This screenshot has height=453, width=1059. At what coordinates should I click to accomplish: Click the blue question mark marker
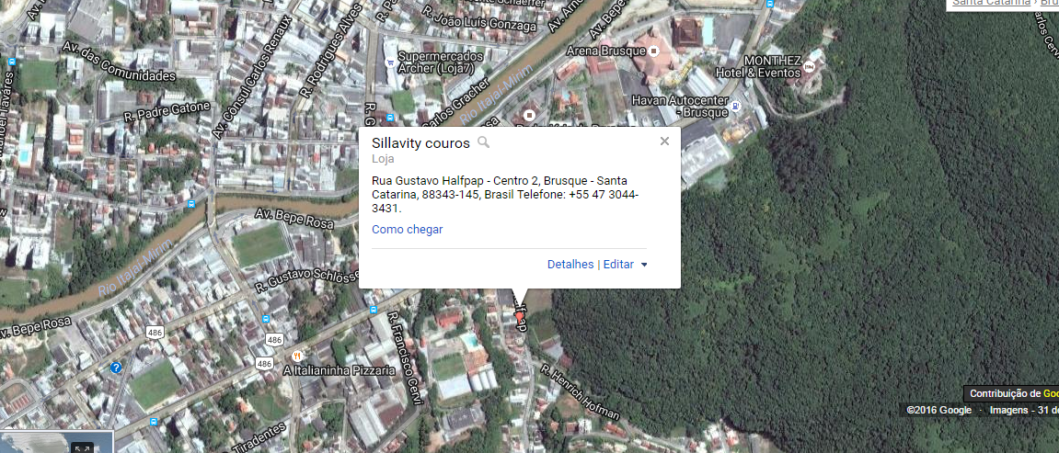(116, 368)
